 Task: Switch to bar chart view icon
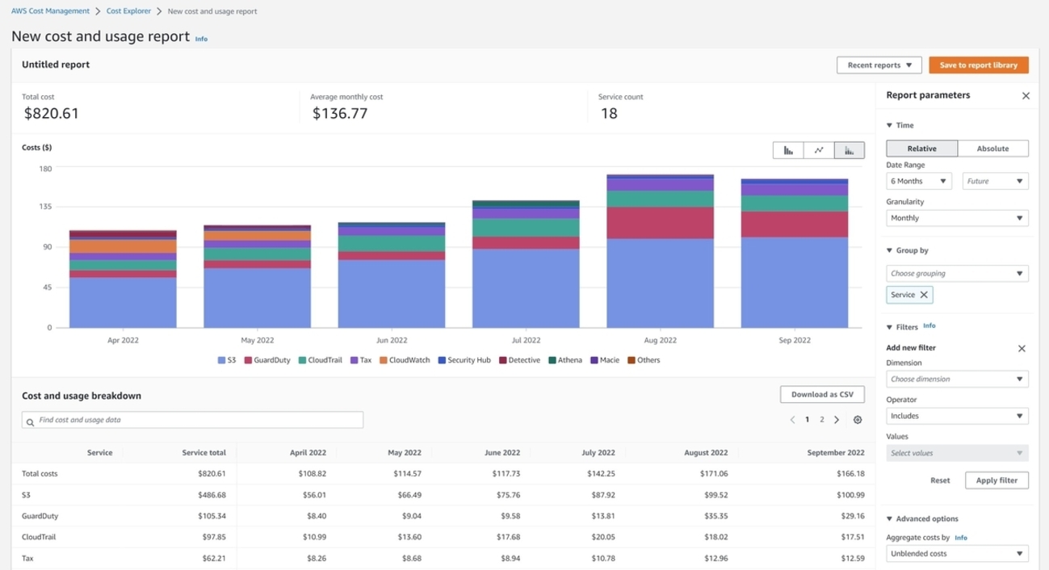coord(788,150)
